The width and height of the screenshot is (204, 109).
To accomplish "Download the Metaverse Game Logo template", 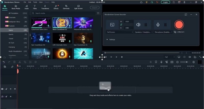I will (x=91, y=26).
